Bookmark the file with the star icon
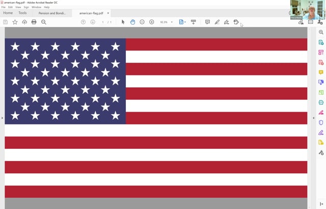326x209 pixels. 15,22
